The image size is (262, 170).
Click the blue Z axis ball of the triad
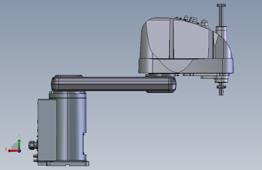tap(20, 151)
